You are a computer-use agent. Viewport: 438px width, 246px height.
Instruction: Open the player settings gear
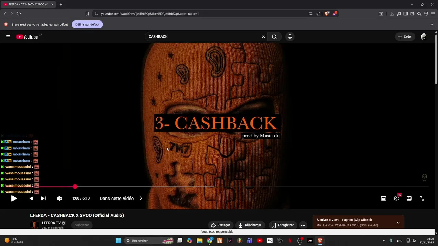point(396,199)
